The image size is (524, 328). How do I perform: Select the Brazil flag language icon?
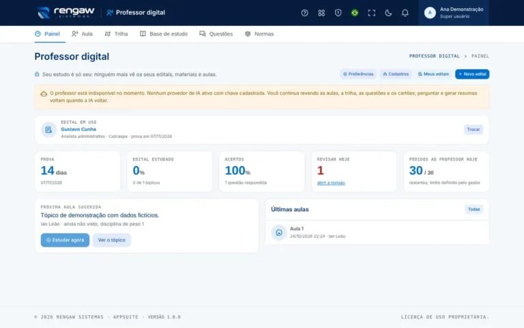pos(355,13)
